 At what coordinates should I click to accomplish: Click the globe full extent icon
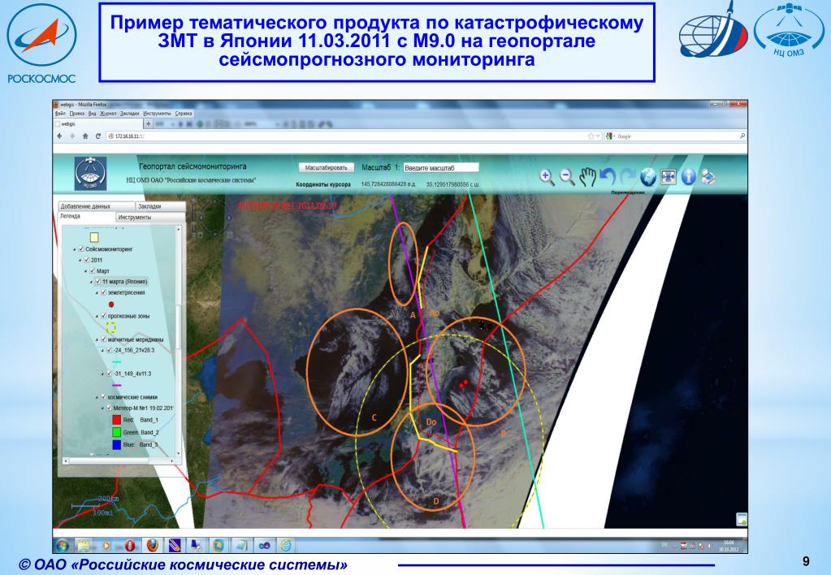coord(647,177)
